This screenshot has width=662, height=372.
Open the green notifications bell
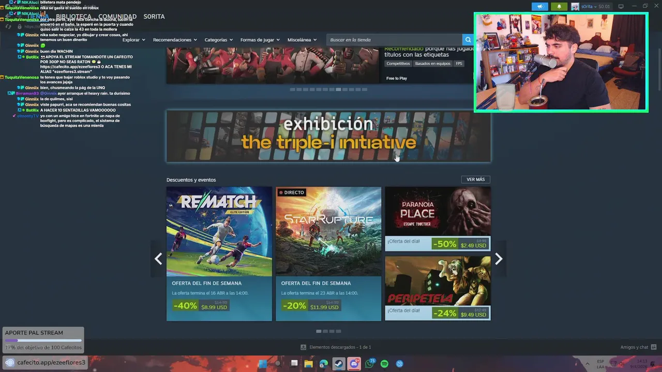(559, 7)
